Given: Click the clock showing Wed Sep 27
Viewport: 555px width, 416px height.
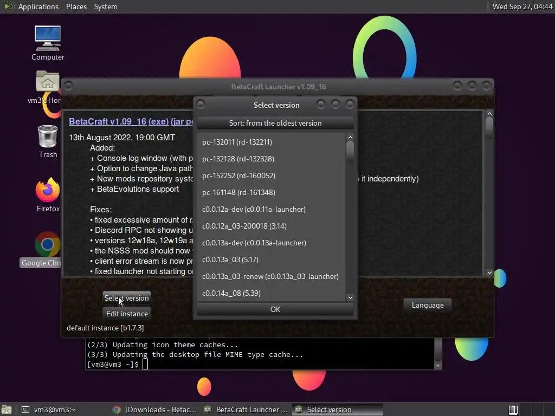Looking at the screenshot, I should [x=522, y=6].
